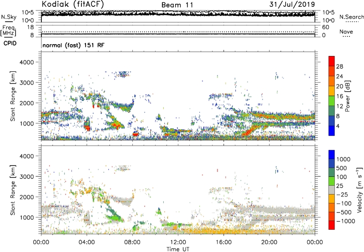Viewport: 364px width, 252px height.
Task: Click the "28" value on Power colorbar
Action: (x=339, y=66)
